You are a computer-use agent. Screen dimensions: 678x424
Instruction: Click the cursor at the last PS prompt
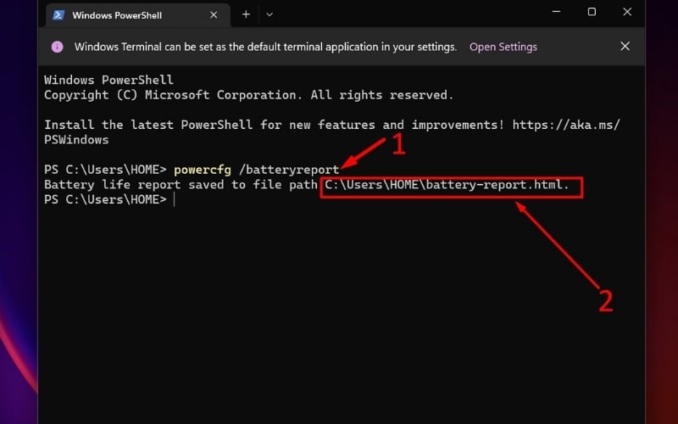click(x=174, y=200)
